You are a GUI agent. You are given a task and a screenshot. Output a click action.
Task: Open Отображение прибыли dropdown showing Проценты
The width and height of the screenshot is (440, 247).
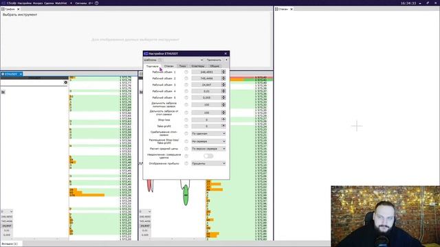pyautogui.click(x=208, y=163)
